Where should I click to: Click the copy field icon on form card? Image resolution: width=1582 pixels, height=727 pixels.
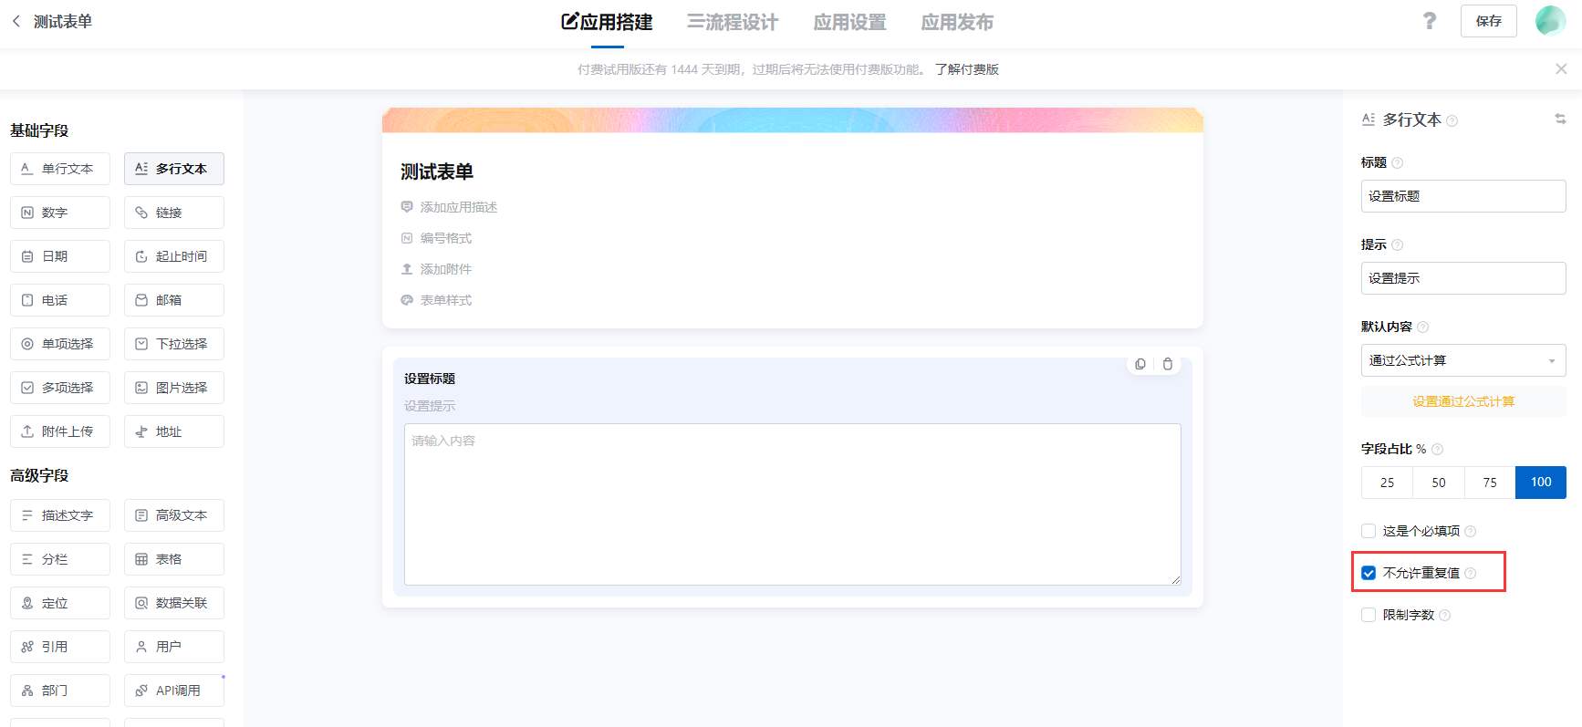[1140, 364]
